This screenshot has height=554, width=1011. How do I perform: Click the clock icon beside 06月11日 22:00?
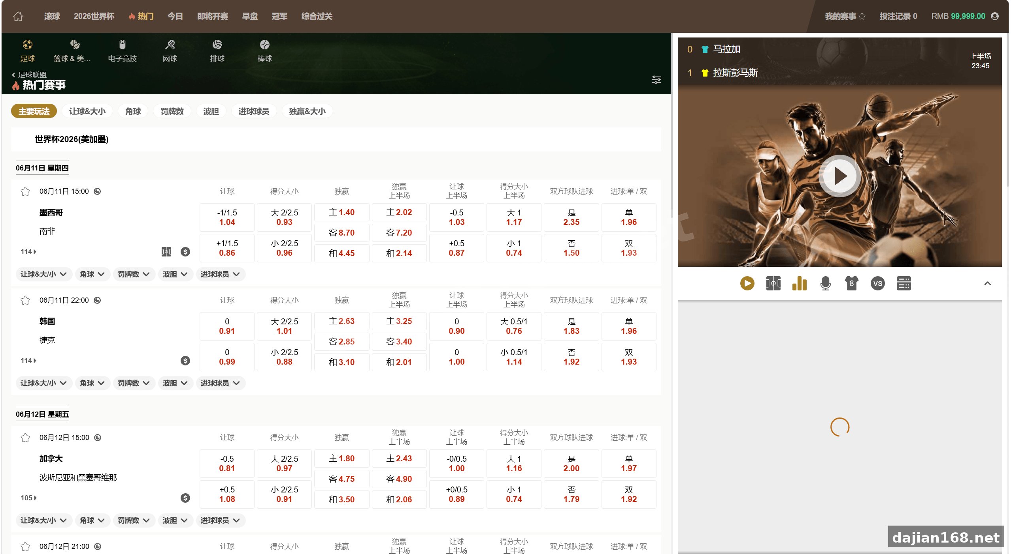[97, 300]
